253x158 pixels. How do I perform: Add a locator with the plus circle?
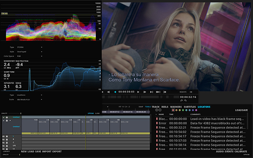[156, 110]
